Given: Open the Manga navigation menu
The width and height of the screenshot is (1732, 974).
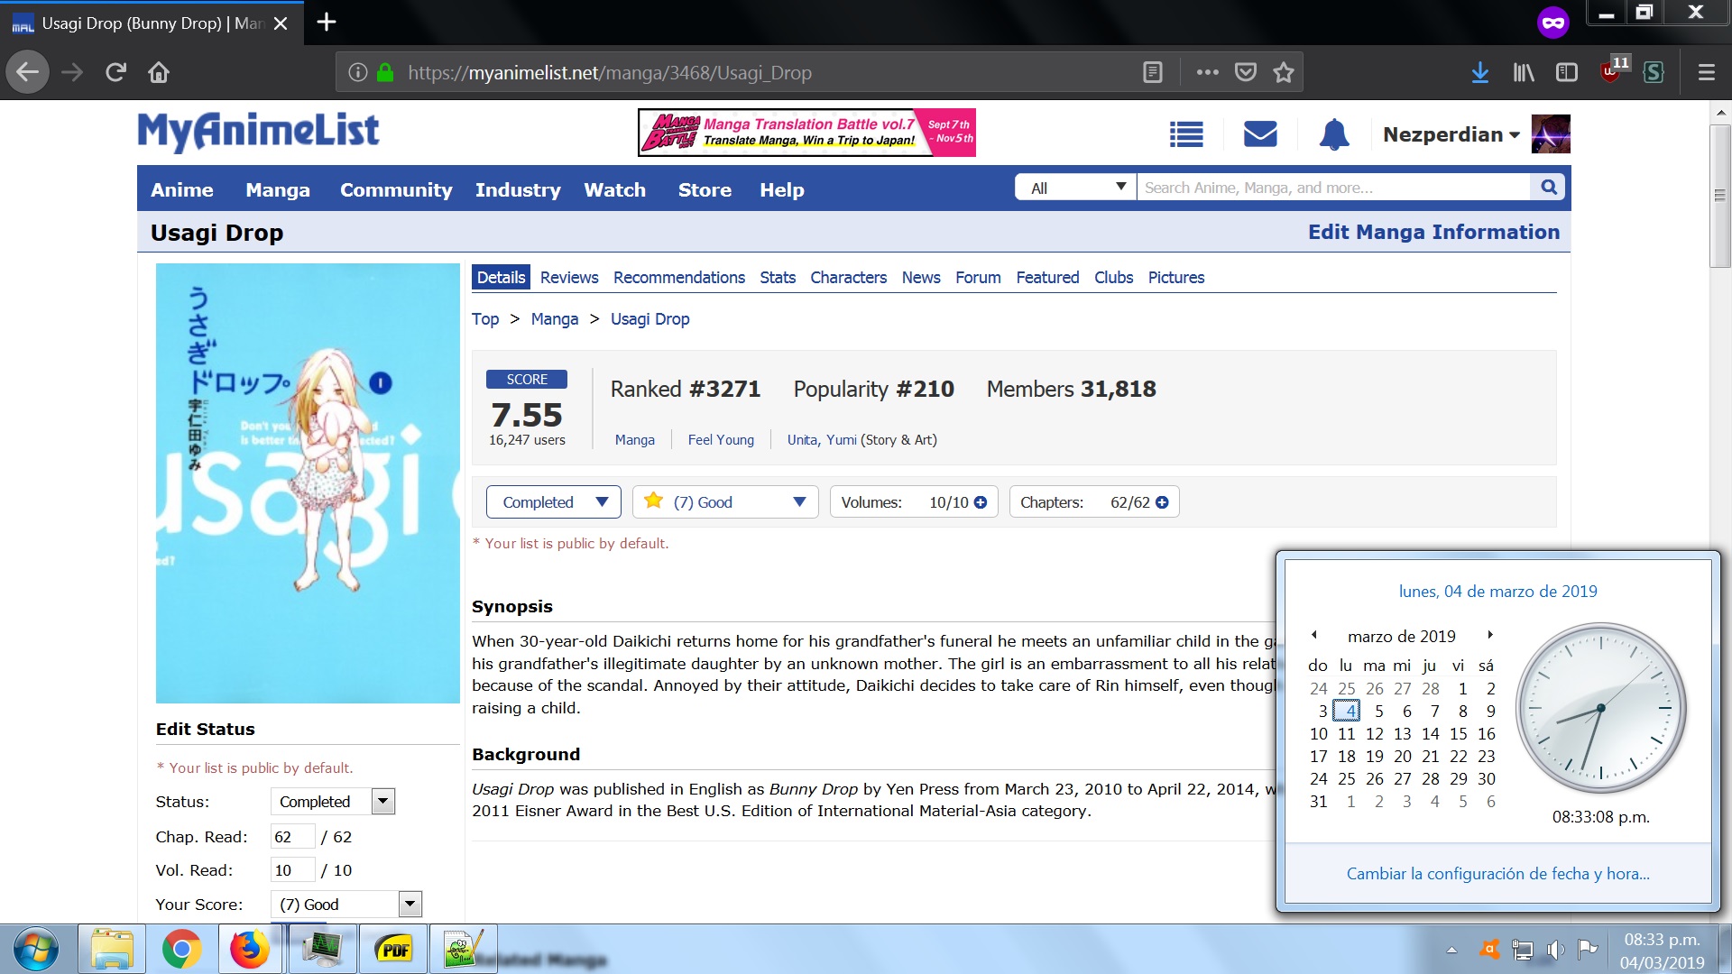Looking at the screenshot, I should [x=278, y=189].
